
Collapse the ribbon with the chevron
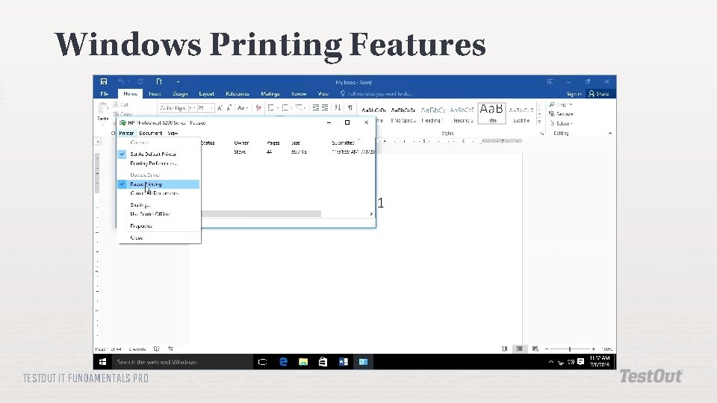[x=610, y=133]
